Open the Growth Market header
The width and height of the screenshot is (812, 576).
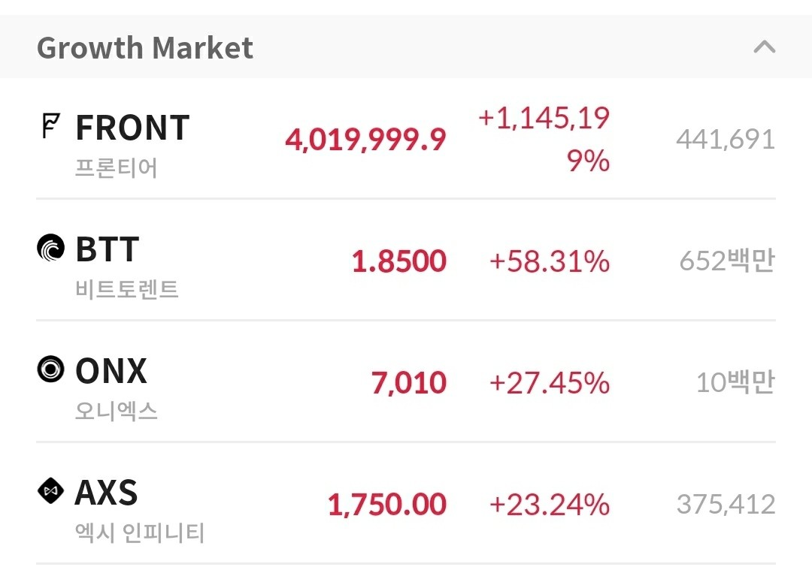pyautogui.click(x=145, y=48)
